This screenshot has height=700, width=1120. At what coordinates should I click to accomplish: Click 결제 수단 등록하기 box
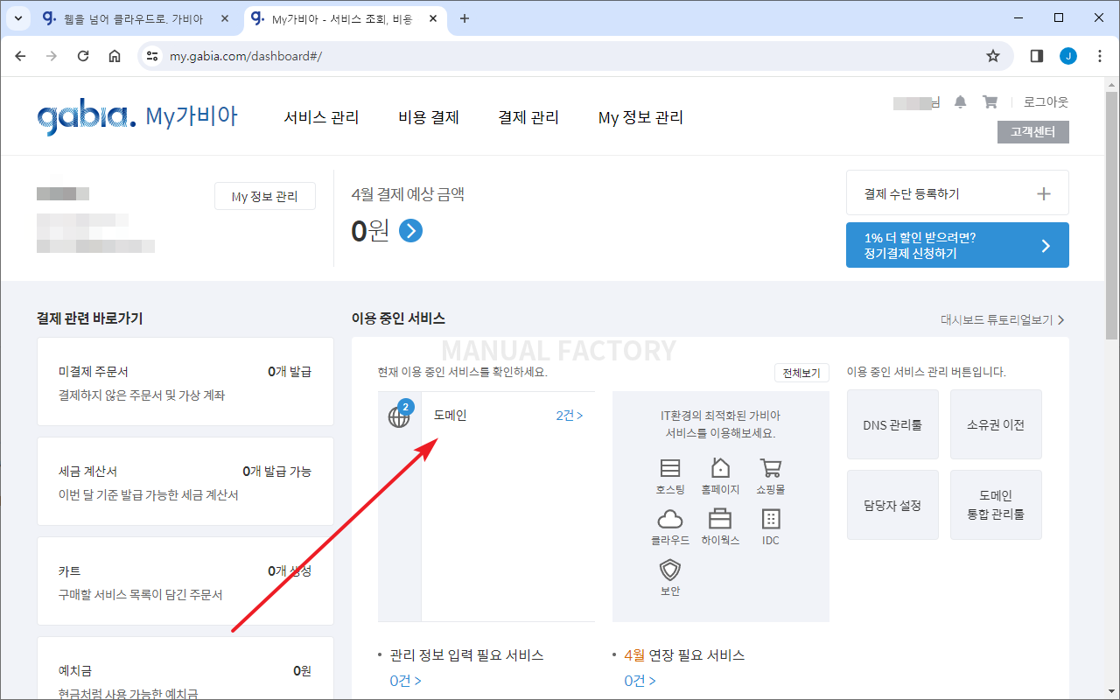(x=957, y=192)
